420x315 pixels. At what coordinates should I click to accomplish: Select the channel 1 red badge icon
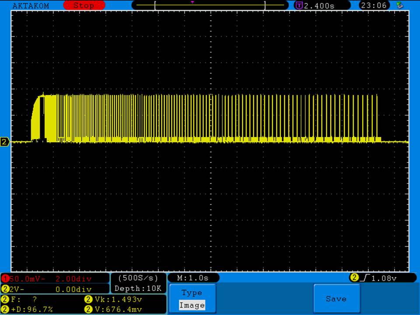[6, 279]
